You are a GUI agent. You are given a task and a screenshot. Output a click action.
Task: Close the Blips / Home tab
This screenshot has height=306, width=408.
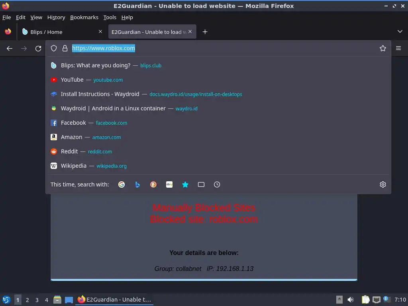click(100, 31)
